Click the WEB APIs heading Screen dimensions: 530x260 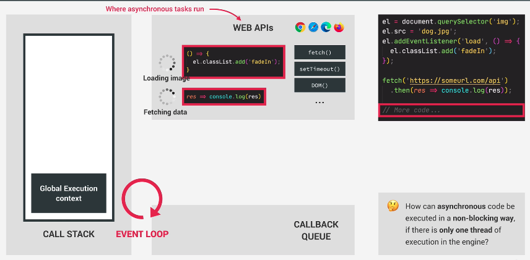click(253, 28)
